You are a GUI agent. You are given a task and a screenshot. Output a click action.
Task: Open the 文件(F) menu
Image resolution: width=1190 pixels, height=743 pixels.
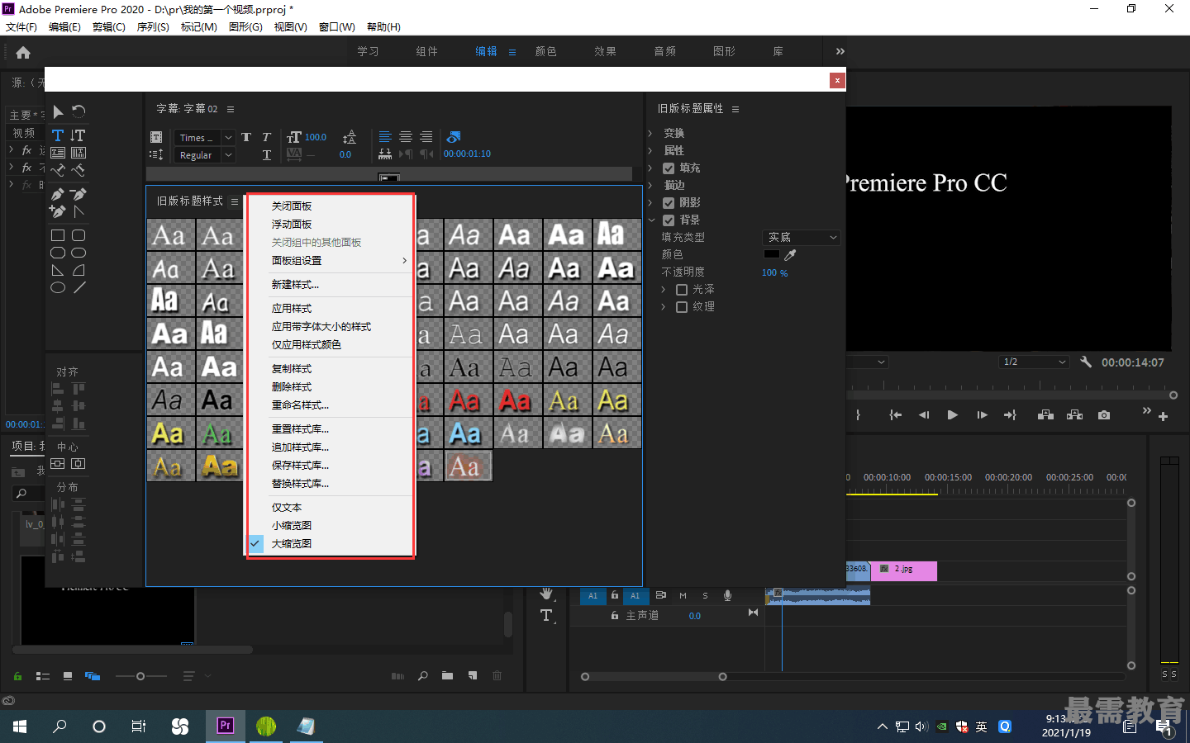(x=21, y=26)
